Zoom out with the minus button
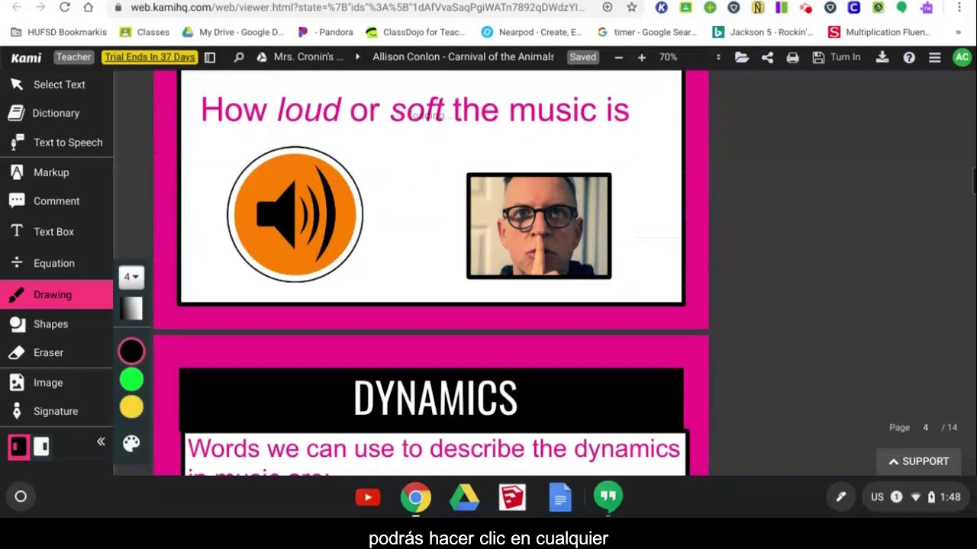The image size is (977, 549). point(619,57)
